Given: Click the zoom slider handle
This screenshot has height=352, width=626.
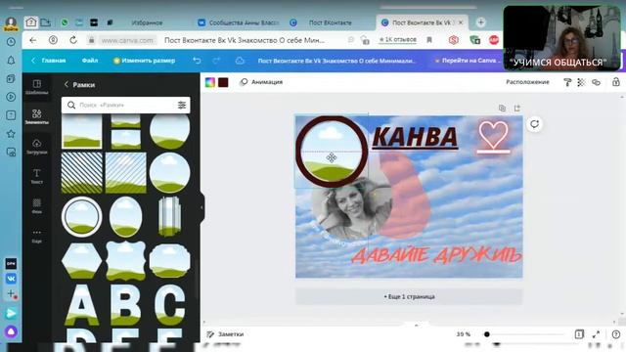Looking at the screenshot, I should pos(487,334).
